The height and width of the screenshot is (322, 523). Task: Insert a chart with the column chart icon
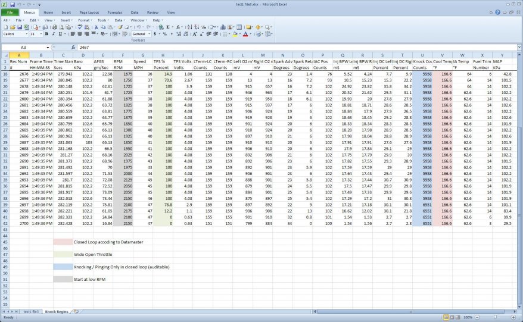pyautogui.click(x=223, y=27)
